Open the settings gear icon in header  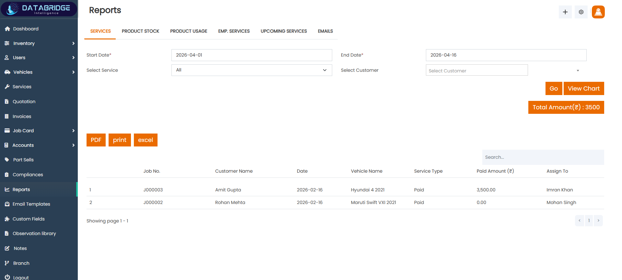(581, 12)
